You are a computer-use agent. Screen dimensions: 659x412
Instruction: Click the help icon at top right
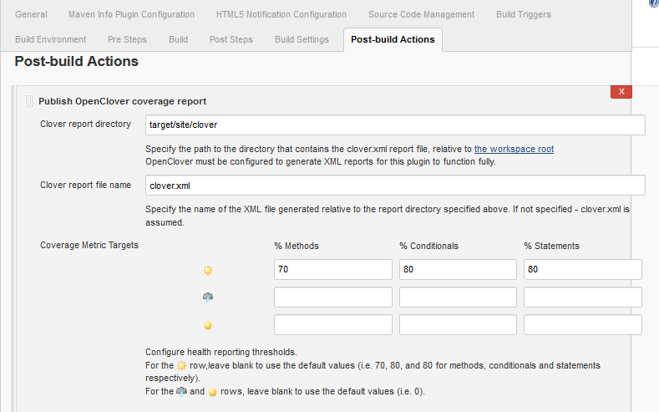653,3
